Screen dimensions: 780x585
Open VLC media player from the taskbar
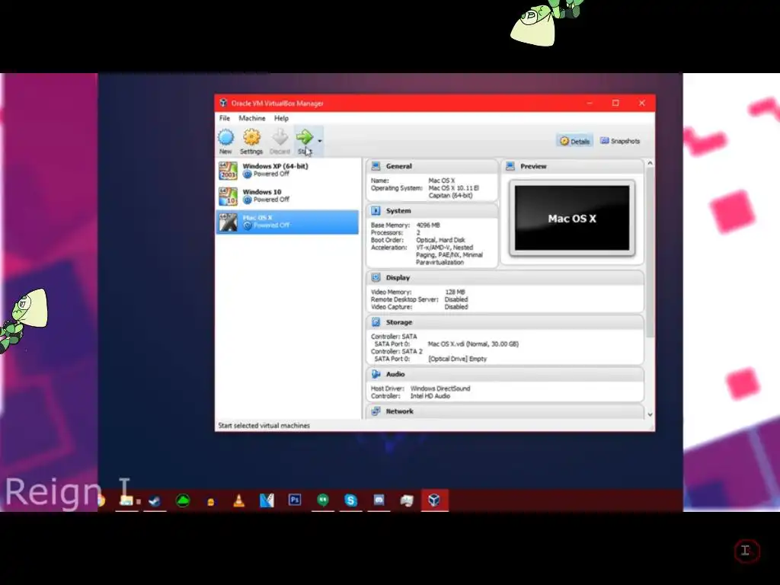pyautogui.click(x=238, y=500)
